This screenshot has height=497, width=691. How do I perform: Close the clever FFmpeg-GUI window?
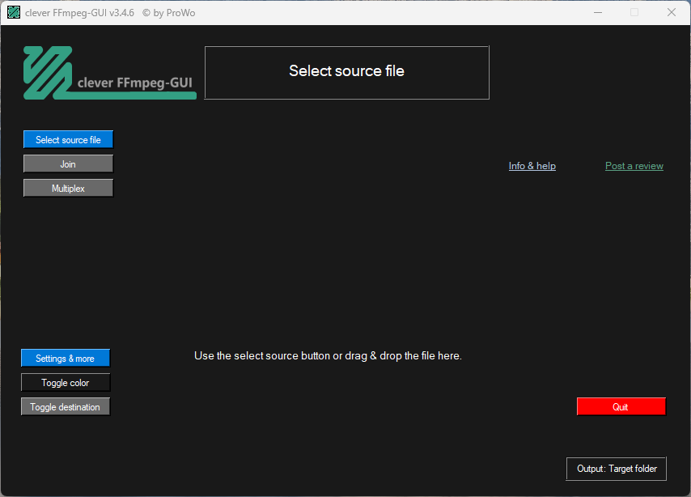coord(671,12)
